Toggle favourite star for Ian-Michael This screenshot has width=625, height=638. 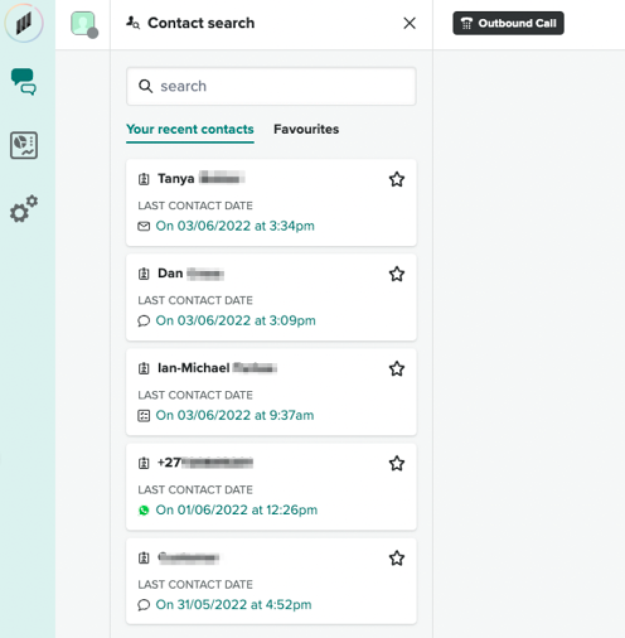coord(396,369)
